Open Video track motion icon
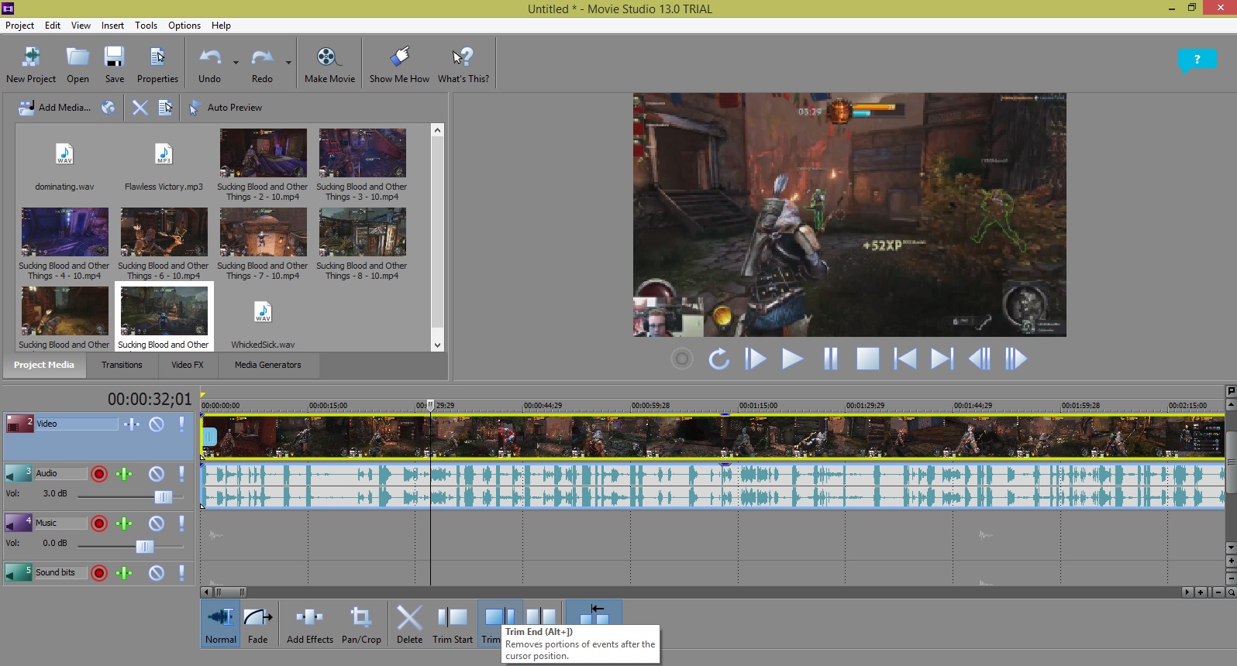 pyautogui.click(x=132, y=424)
